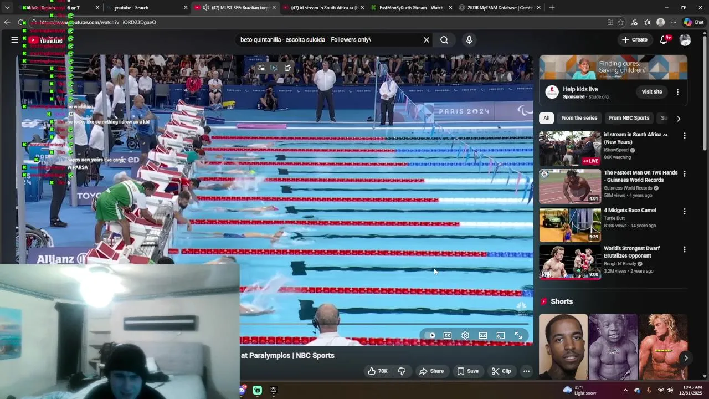Open browser apps icon in address bar
Viewport: 709px width, 399px height.
point(610,22)
